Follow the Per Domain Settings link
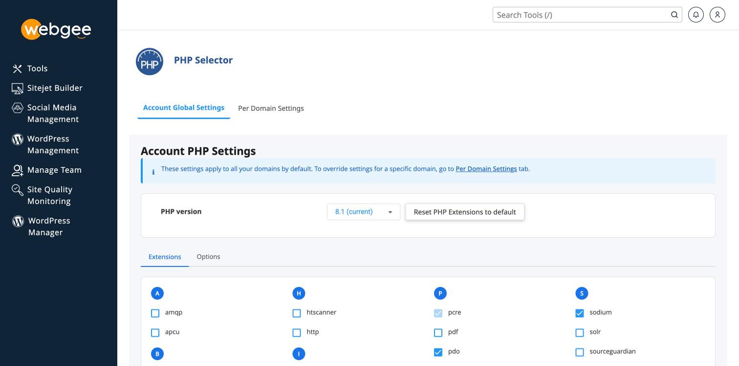 click(486, 169)
